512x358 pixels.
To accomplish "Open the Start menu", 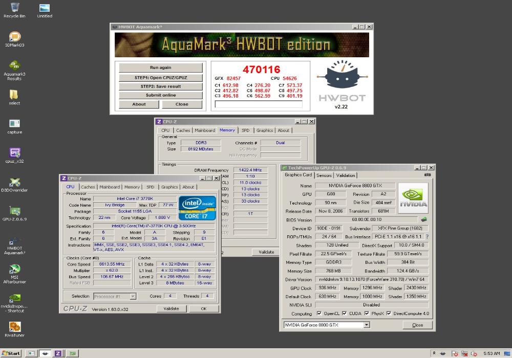I will 11,353.
